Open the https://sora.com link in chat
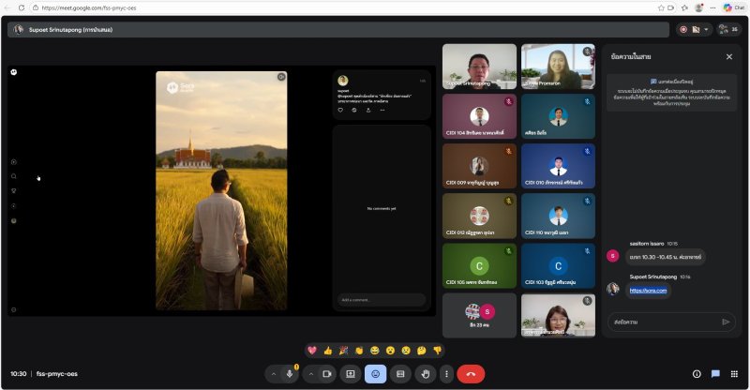Image resolution: width=750 pixels, height=390 pixels. [648, 291]
